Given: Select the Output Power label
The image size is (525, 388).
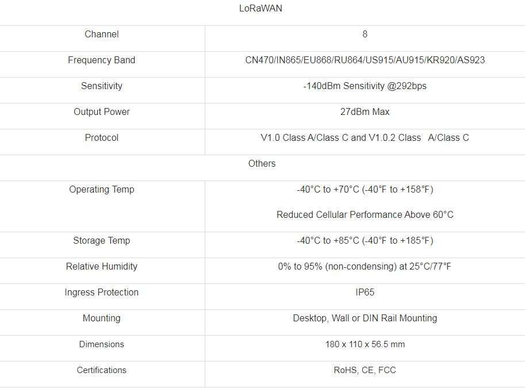Looking at the screenshot, I should tap(101, 112).
